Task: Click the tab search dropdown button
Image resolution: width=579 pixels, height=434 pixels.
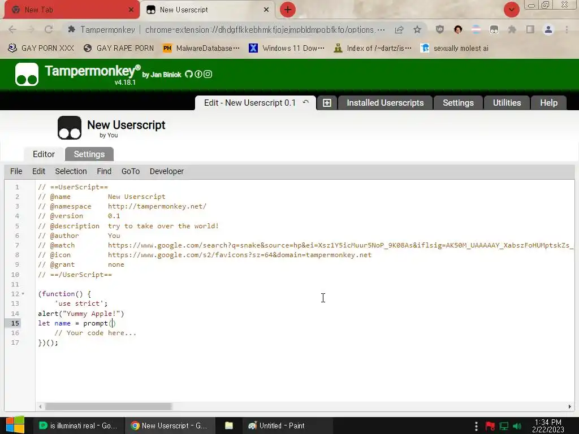Action: (x=511, y=10)
